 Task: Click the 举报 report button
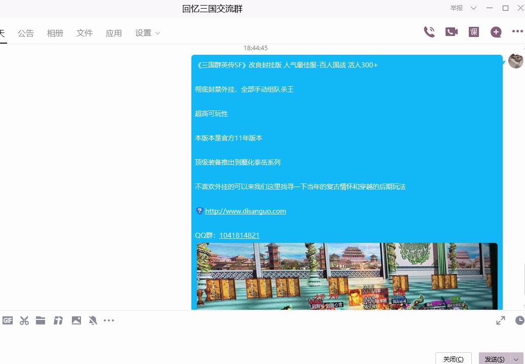(456, 8)
